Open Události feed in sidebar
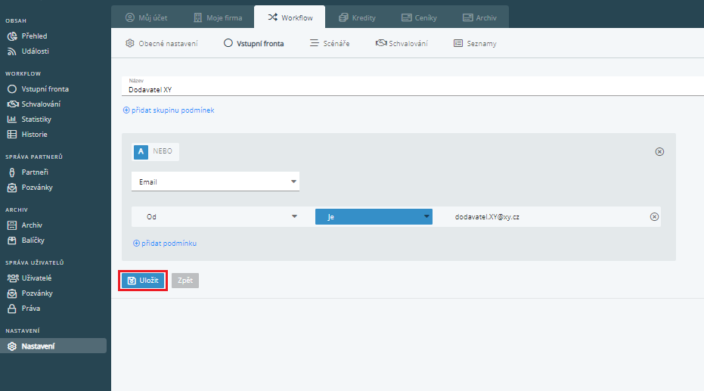704x391 pixels. click(x=36, y=51)
